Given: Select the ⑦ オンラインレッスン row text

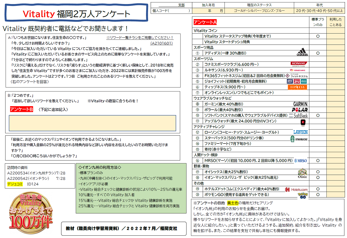Looking at the screenshot, I should point(239,93).
